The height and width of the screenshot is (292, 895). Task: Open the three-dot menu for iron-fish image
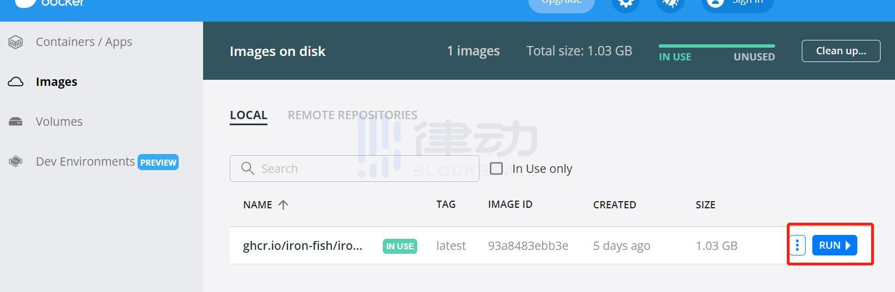797,245
